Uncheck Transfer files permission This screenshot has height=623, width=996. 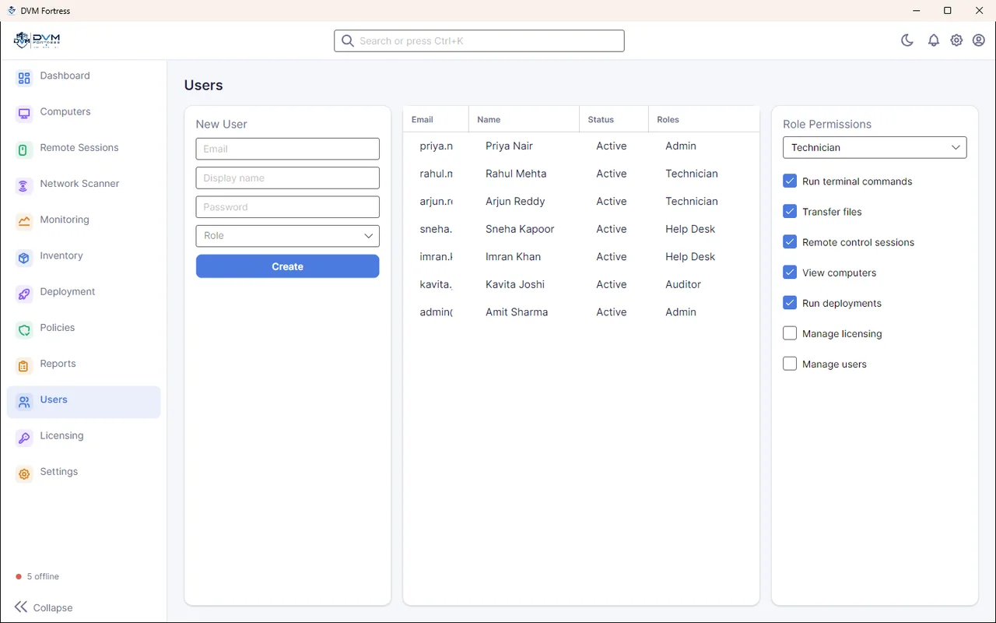click(x=790, y=211)
